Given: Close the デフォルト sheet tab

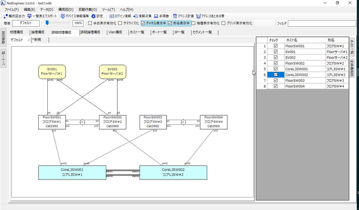Looking at the screenshot, I should [29, 40].
